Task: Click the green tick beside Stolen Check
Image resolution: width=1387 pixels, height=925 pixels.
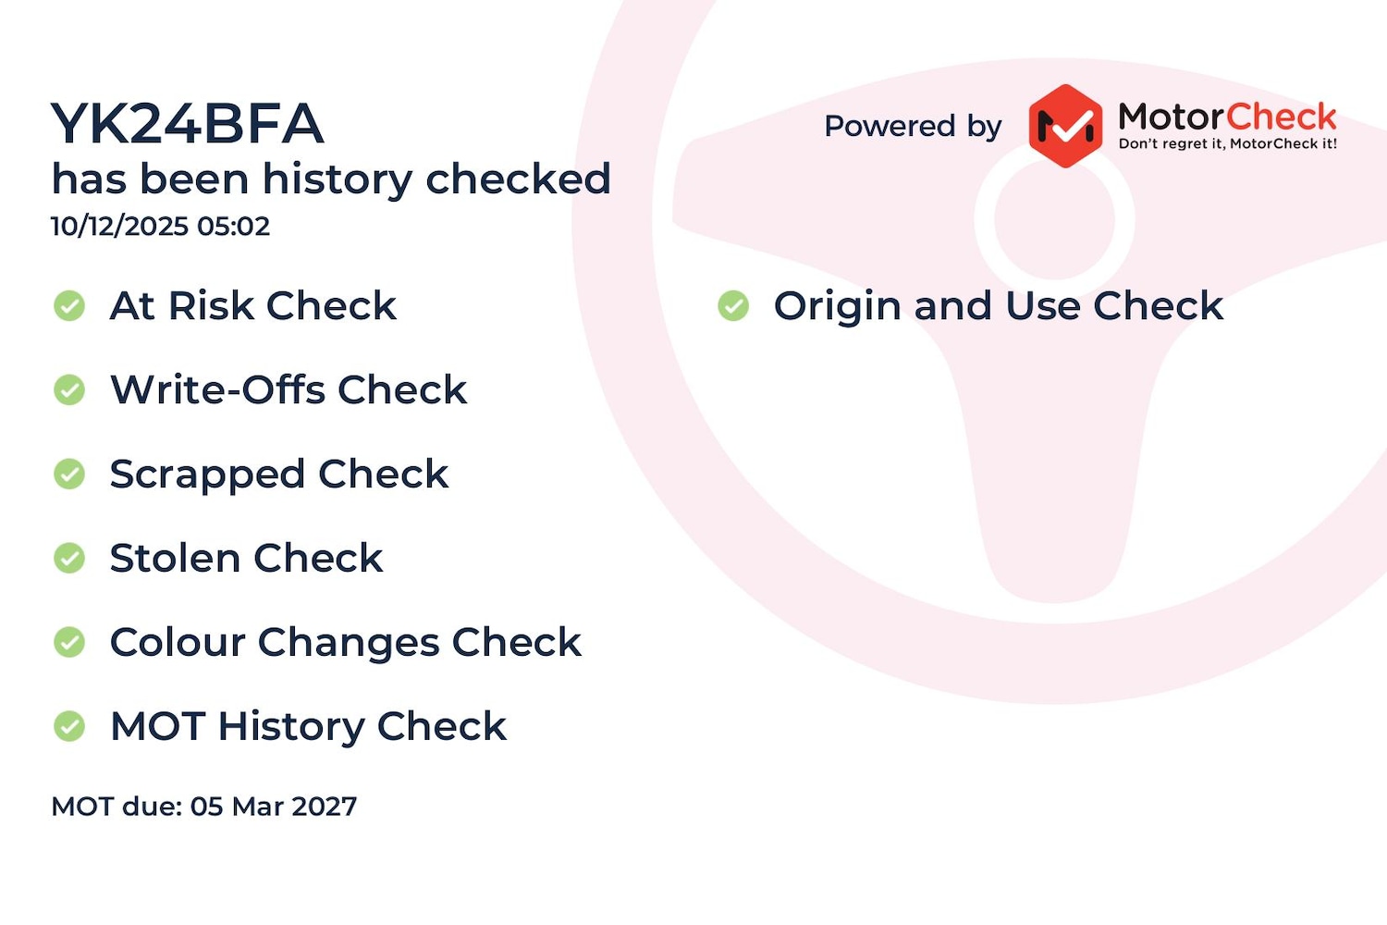Action: pos(69,558)
